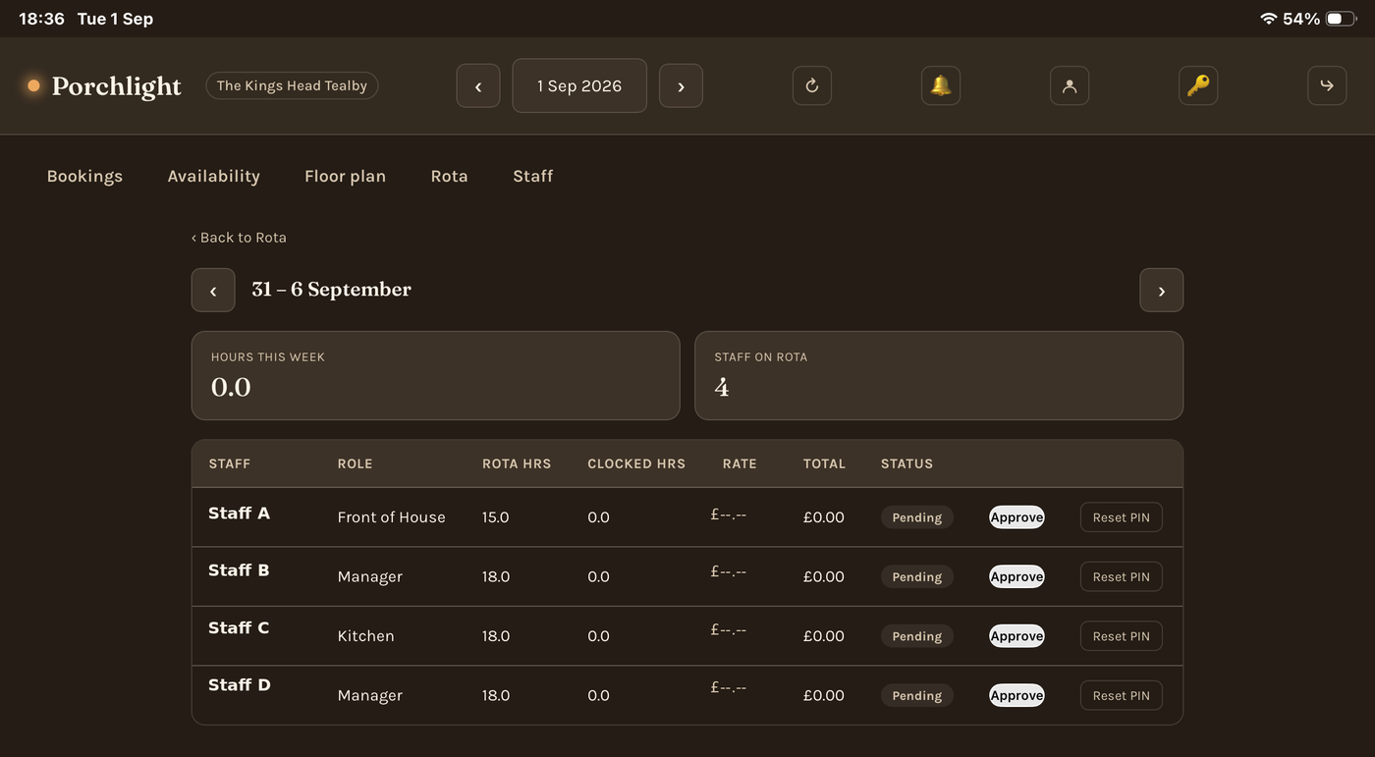Click the refresh icon in header
The height and width of the screenshot is (757, 1375).
[812, 85]
